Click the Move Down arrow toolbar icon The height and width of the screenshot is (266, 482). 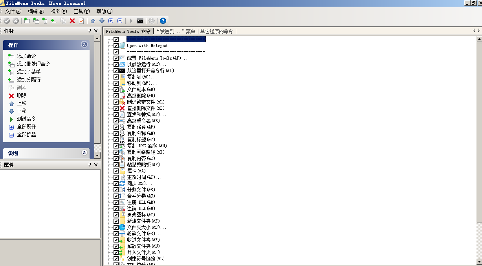(x=102, y=21)
